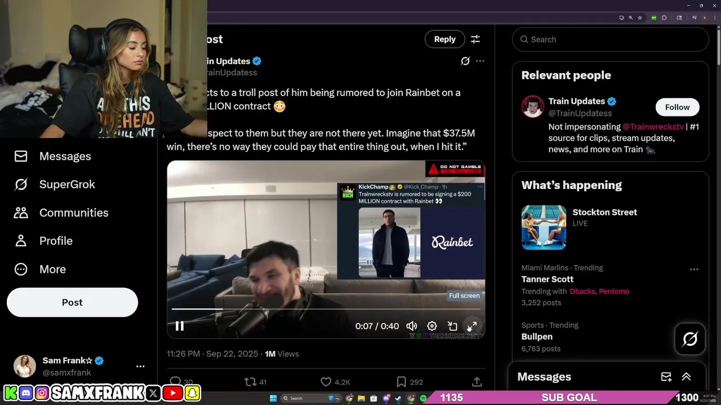The image size is (721, 405).
Task: Click the SuperGrok logo icon in sidebar
Action: 21,184
